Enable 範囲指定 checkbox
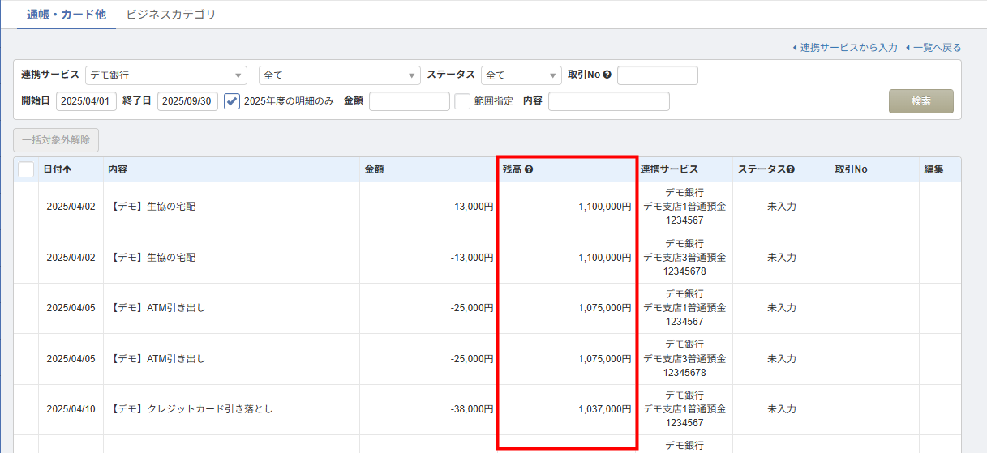987x453 pixels. [x=462, y=101]
